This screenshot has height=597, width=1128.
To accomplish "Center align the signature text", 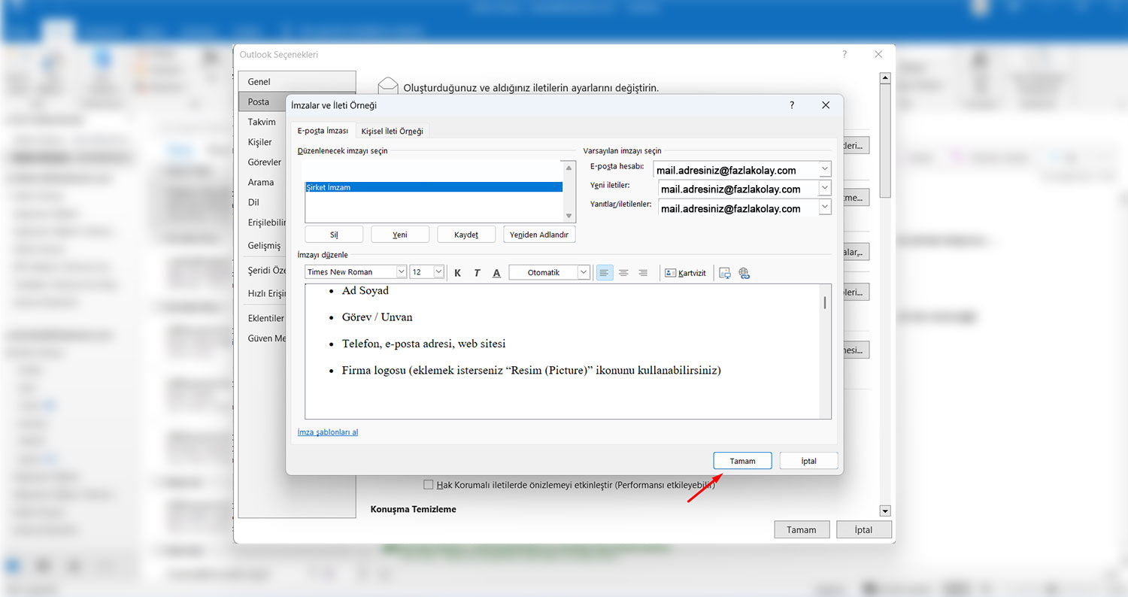I will tap(623, 273).
